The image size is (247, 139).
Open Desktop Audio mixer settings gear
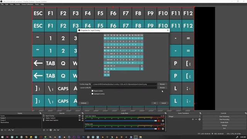pyautogui.click(x=163, y=129)
